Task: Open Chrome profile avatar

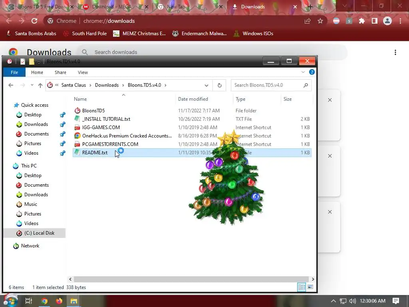Action: coord(387,21)
